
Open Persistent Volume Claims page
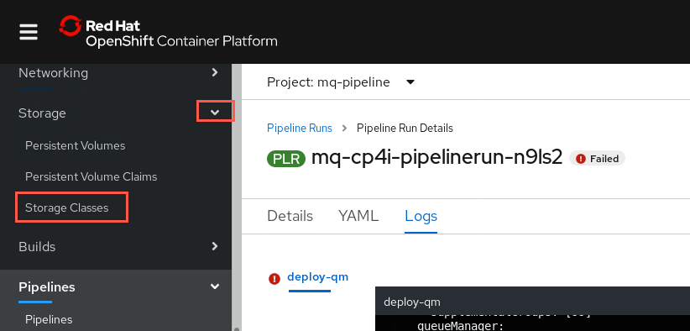click(91, 177)
